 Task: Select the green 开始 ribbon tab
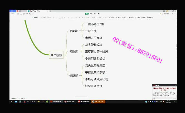(x=87, y=14)
